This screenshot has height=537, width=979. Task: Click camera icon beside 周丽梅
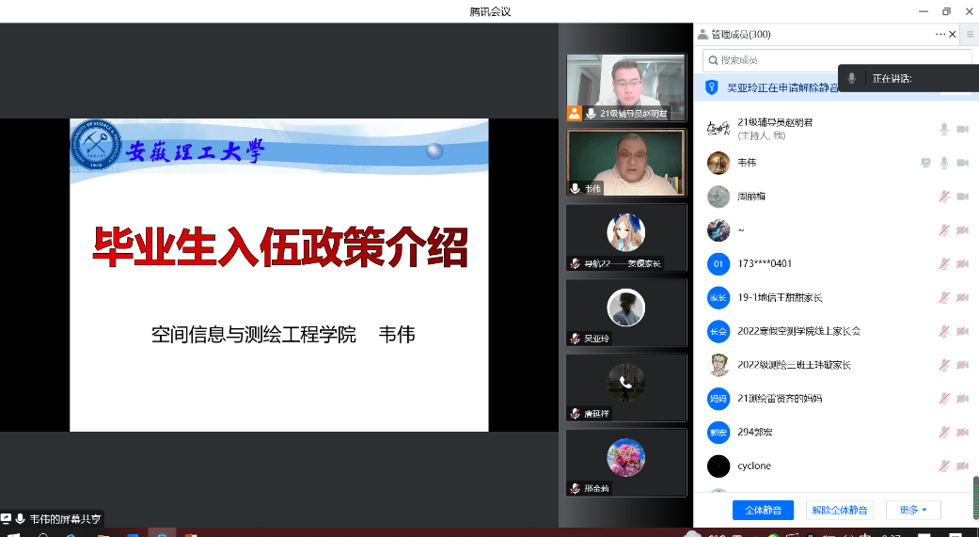[962, 197]
